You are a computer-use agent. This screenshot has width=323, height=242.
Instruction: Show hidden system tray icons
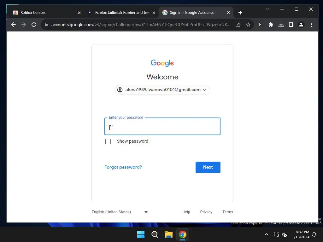(x=266, y=234)
